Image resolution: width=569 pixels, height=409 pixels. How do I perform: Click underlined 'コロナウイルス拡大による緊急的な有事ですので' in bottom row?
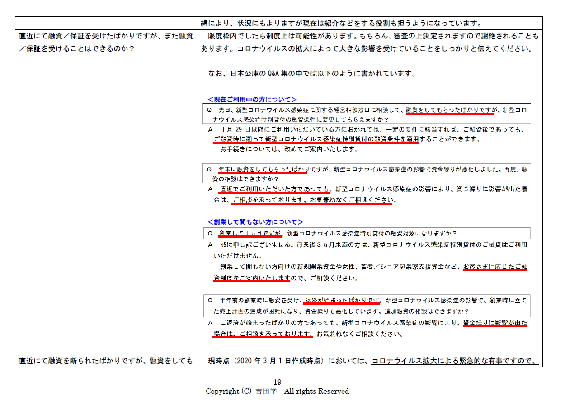pos(455,361)
